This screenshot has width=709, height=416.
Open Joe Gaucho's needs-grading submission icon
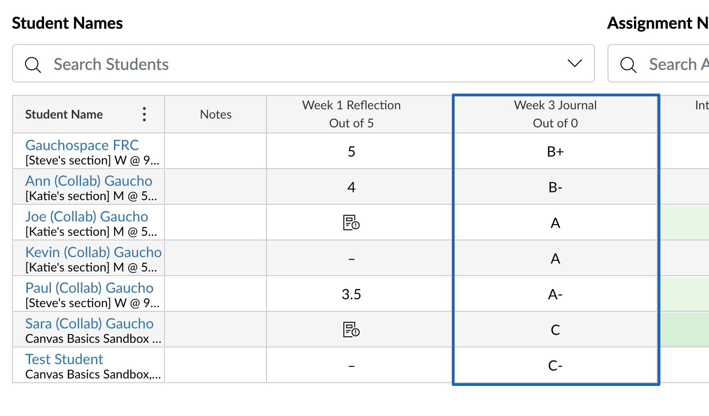(351, 222)
